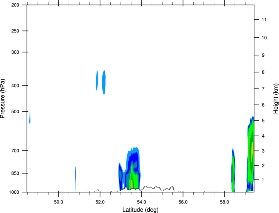
Task: Click the 850 pressure tick label
Action: (15, 173)
